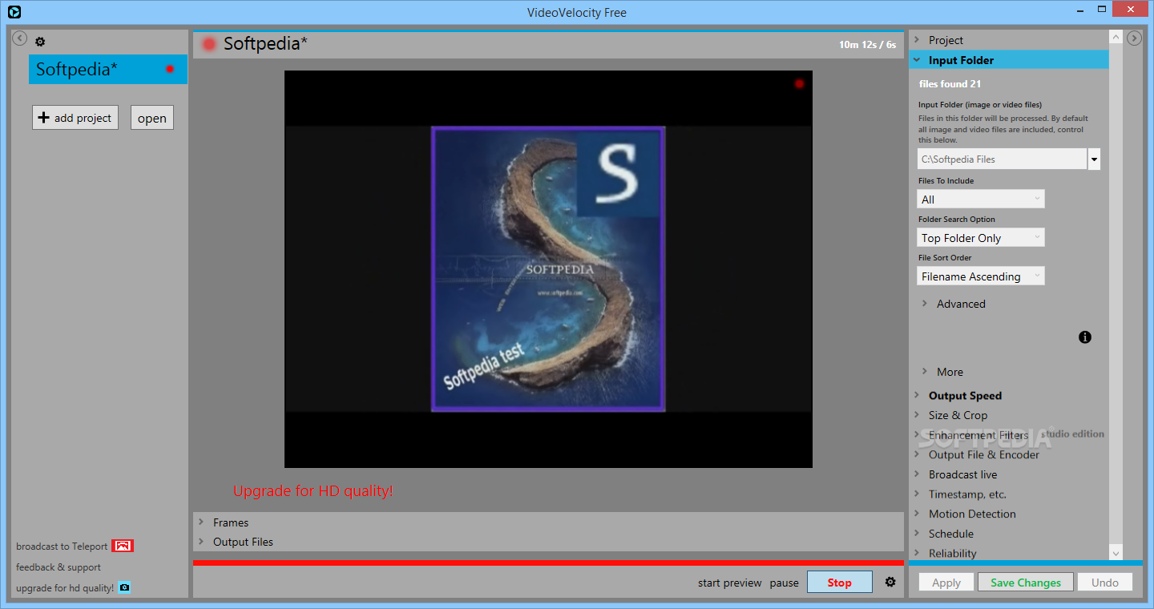Click the 10m 12s / 6s duration text
This screenshot has height=609, width=1154.
click(867, 45)
